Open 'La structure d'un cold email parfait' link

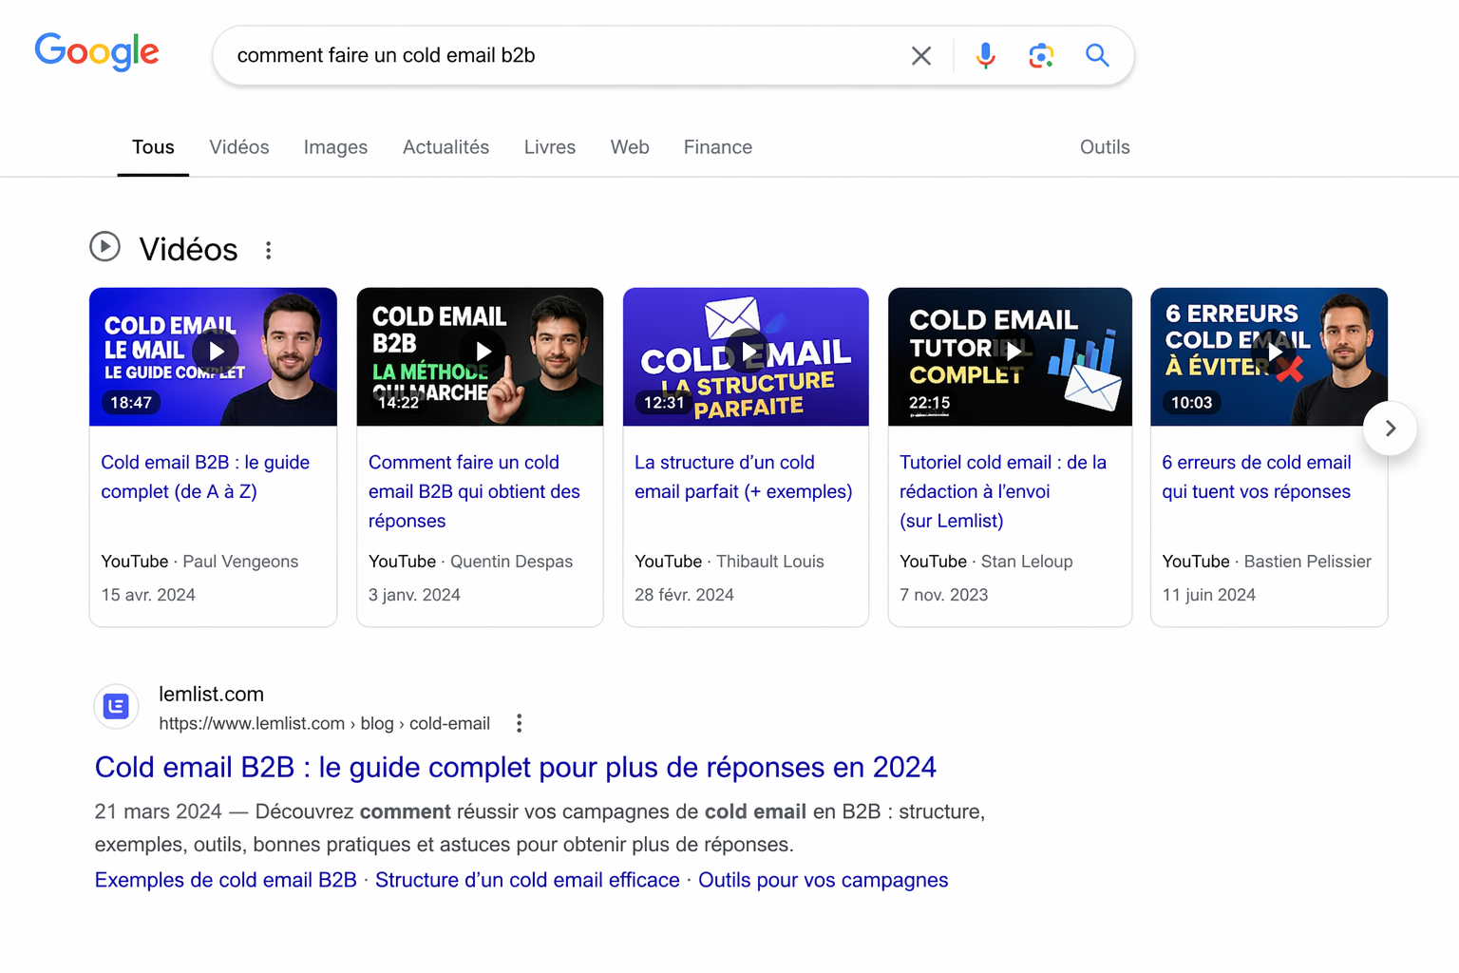pos(743,477)
